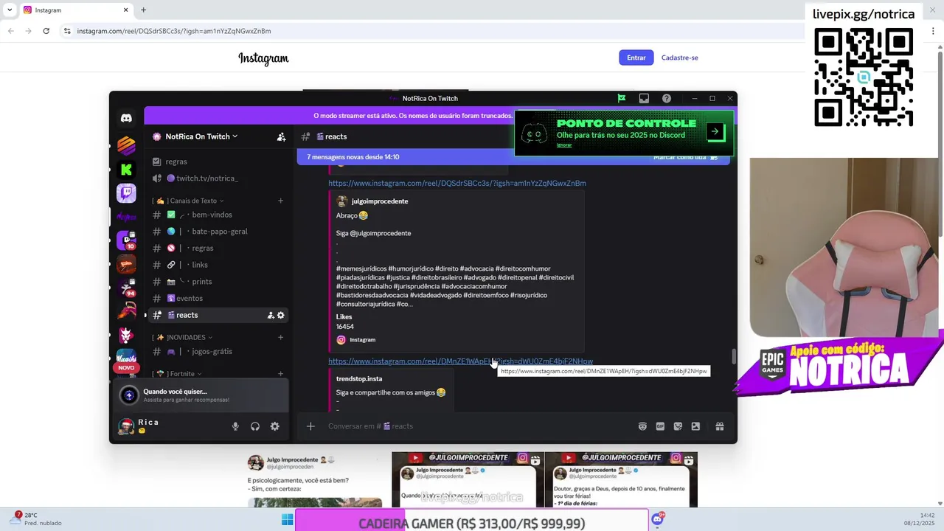Open Discord icon in Windows taskbar
The image size is (944, 531).
(657, 519)
